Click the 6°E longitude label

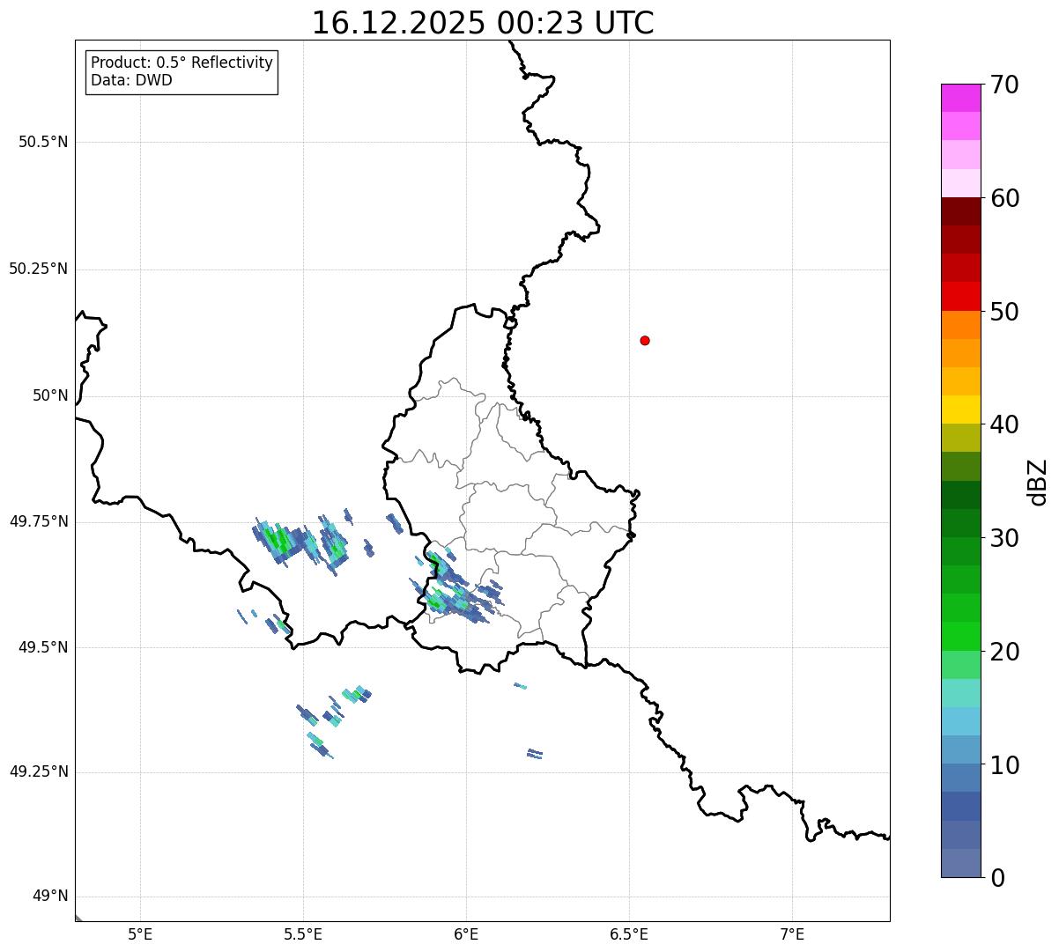[466, 934]
